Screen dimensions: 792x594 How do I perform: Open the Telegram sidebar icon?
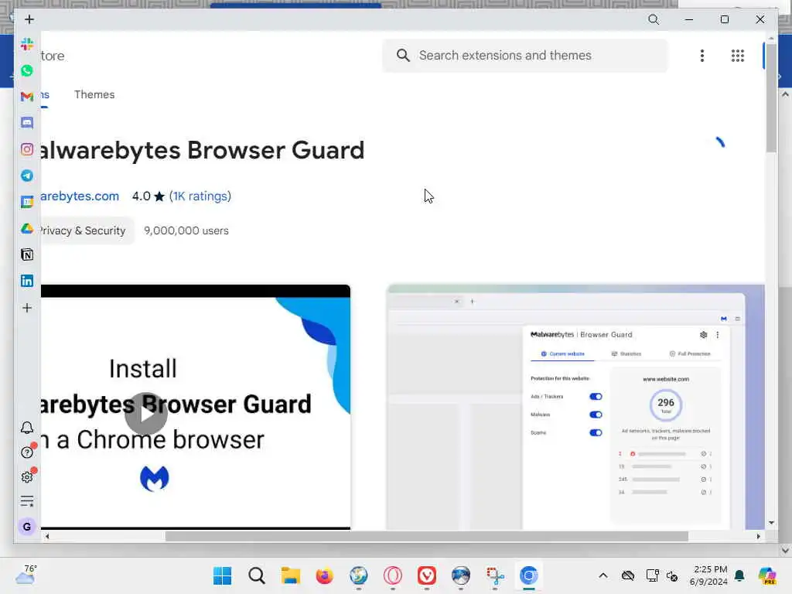[x=27, y=176]
